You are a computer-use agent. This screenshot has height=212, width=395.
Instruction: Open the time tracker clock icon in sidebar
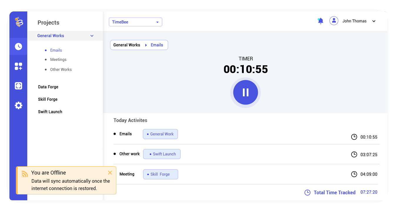click(18, 46)
